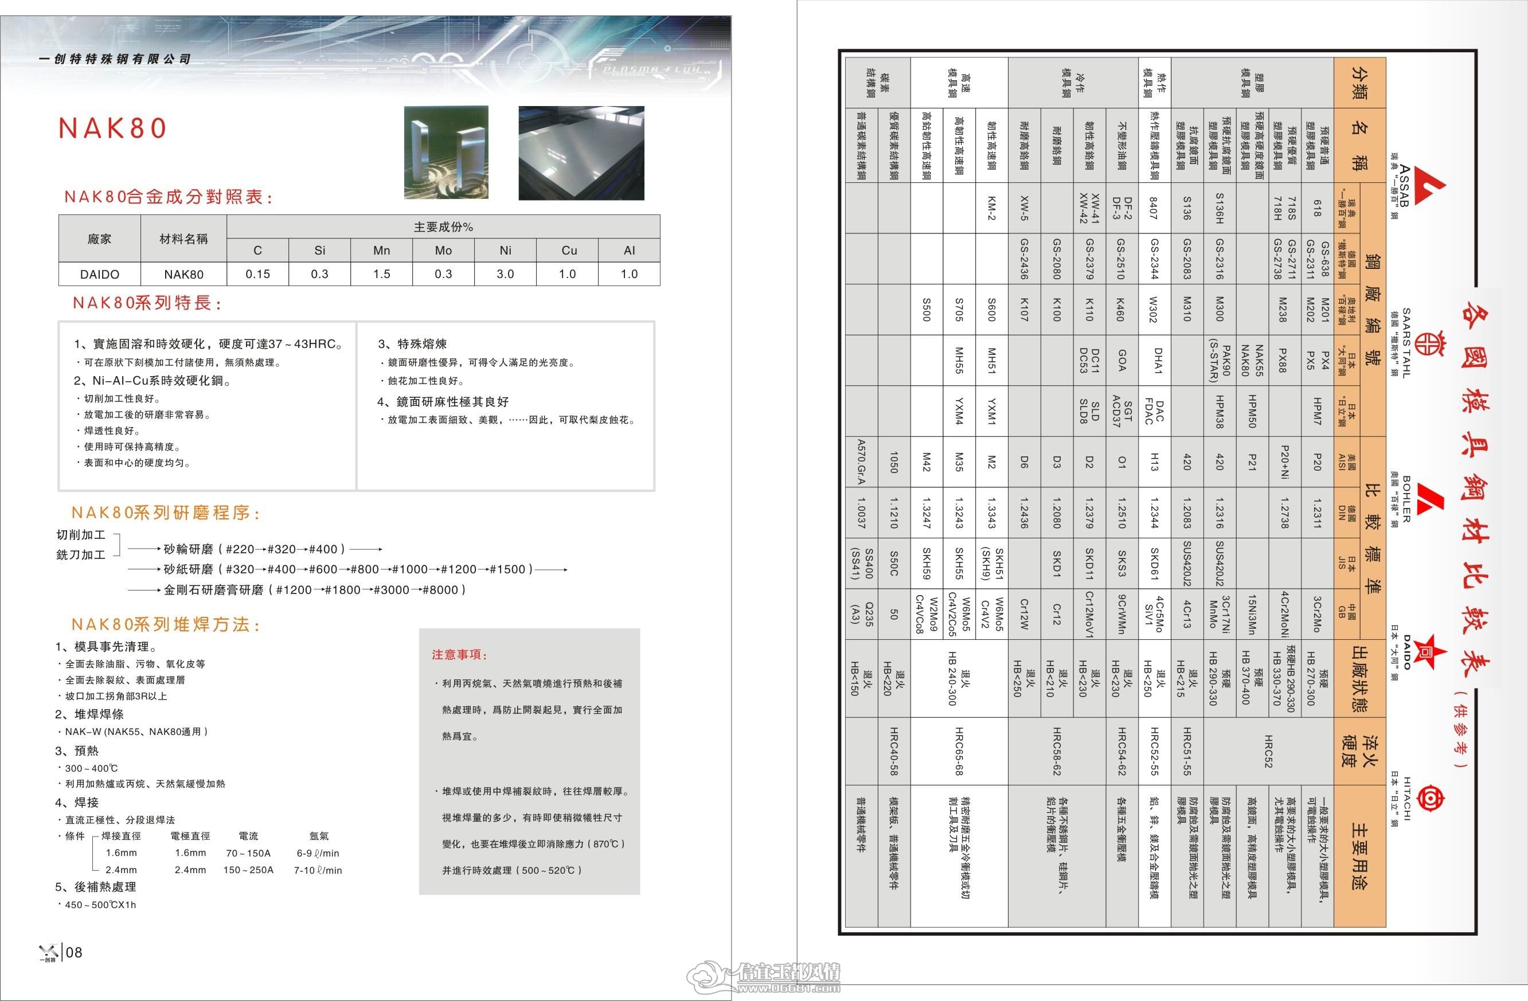The height and width of the screenshot is (1001, 1528).
Task: Click the company logo beside page number 08
Action: click(x=48, y=952)
